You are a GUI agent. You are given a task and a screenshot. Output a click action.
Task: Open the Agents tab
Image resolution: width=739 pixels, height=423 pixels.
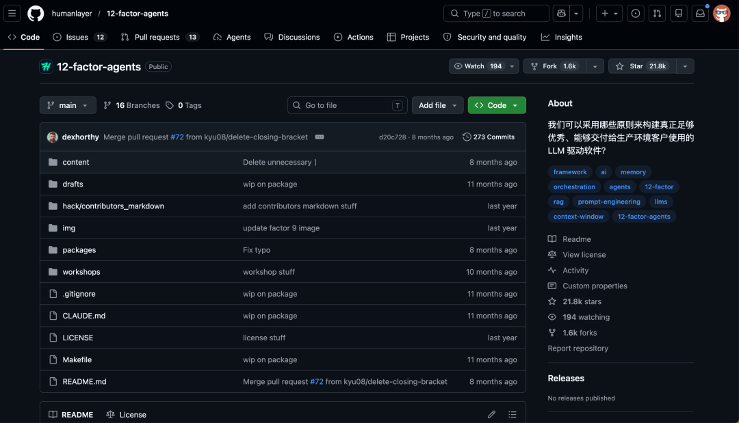232,37
